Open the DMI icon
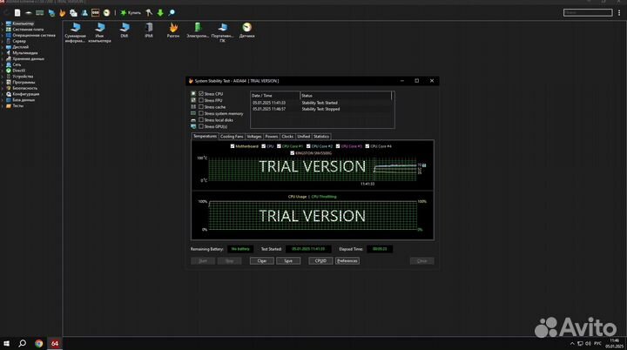 [x=125, y=29]
